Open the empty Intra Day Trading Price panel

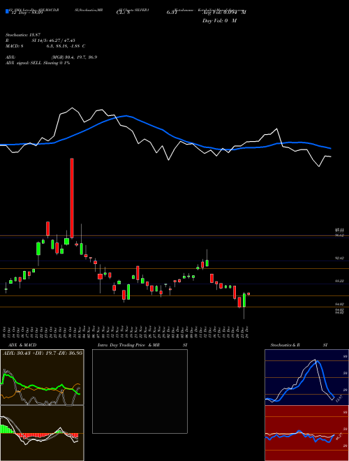click(140, 391)
